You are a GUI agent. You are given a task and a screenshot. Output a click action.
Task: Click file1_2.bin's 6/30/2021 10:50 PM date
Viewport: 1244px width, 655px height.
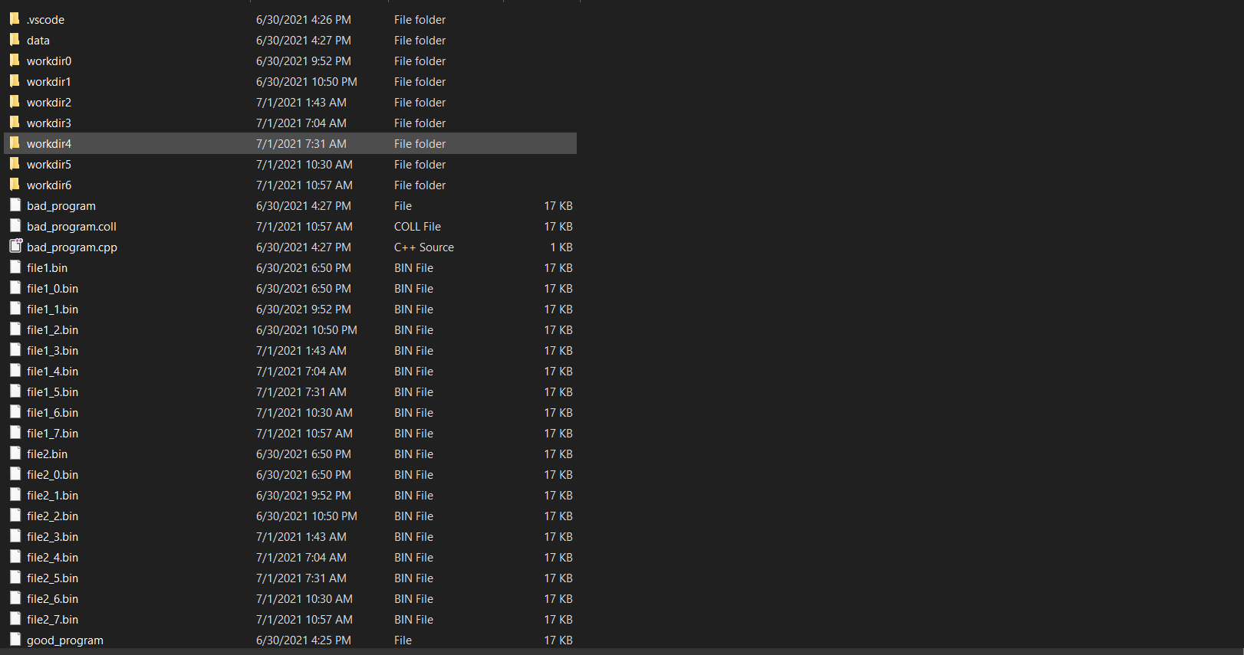307,330
